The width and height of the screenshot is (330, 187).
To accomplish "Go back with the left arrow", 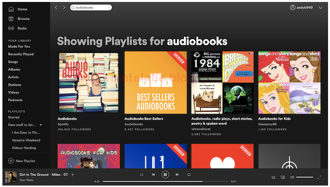I will [56, 8].
